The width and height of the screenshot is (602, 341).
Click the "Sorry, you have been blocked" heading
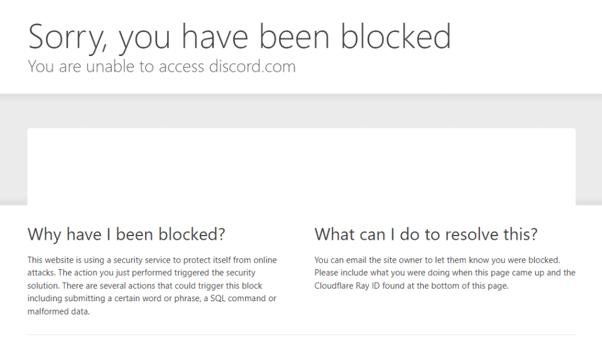click(x=240, y=36)
